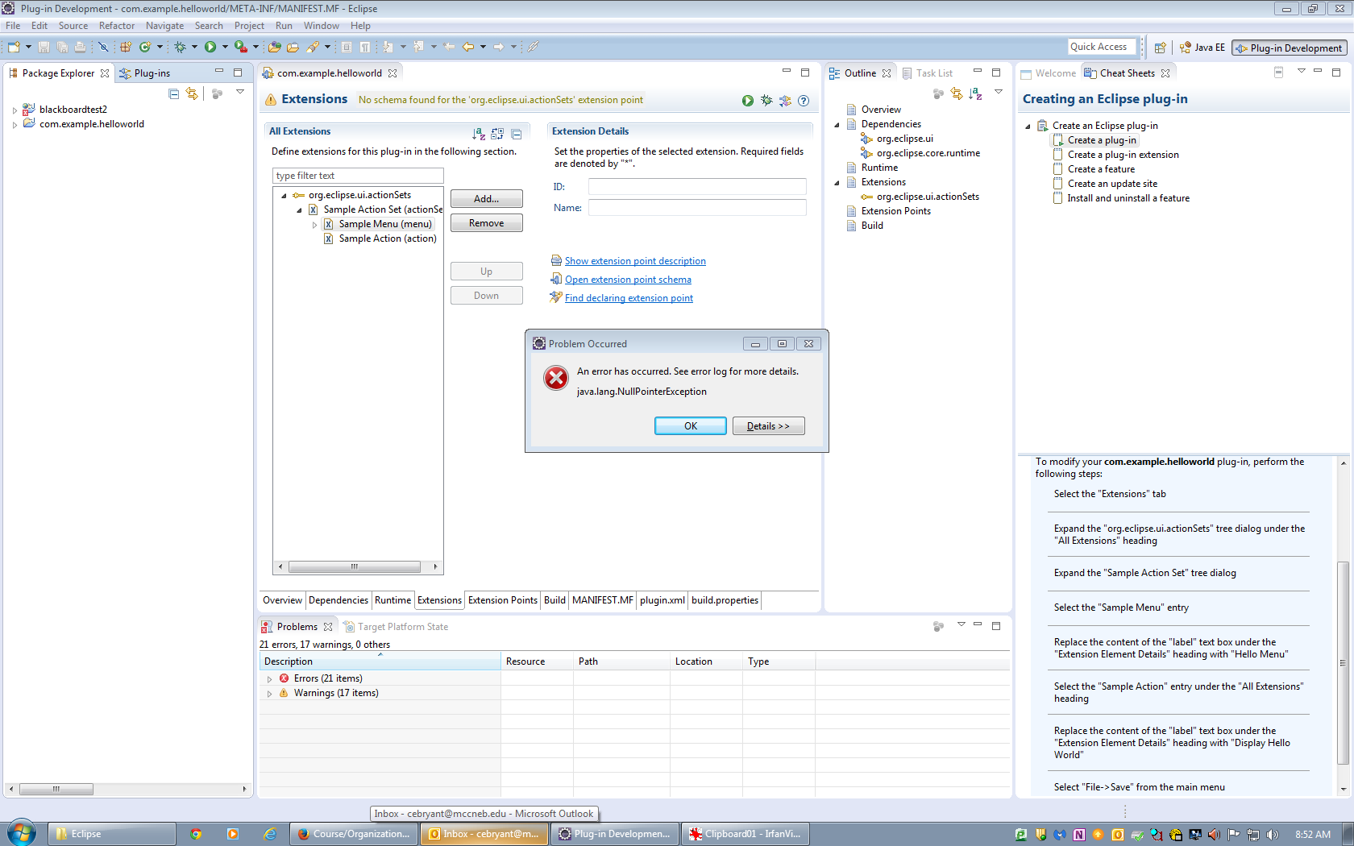This screenshot has width=1354, height=846.
Task: Click Expand All in All Extensions section
Action: (x=497, y=134)
